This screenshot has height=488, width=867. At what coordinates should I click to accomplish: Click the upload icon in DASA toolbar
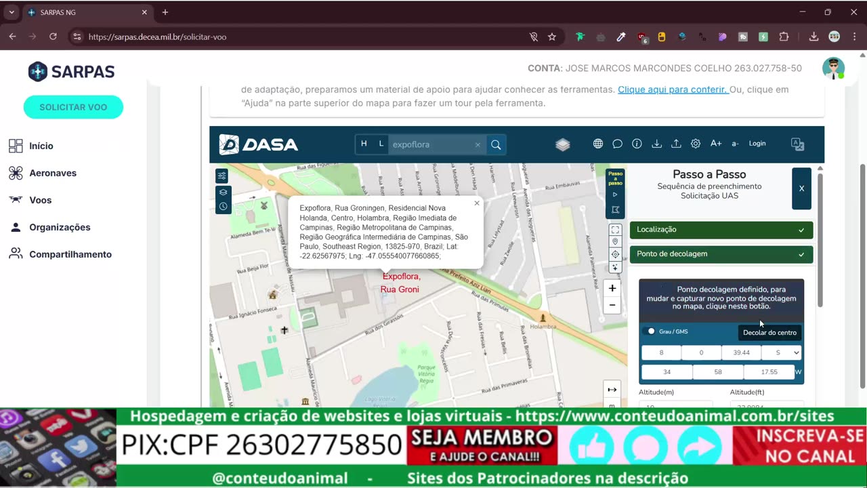pos(676,144)
